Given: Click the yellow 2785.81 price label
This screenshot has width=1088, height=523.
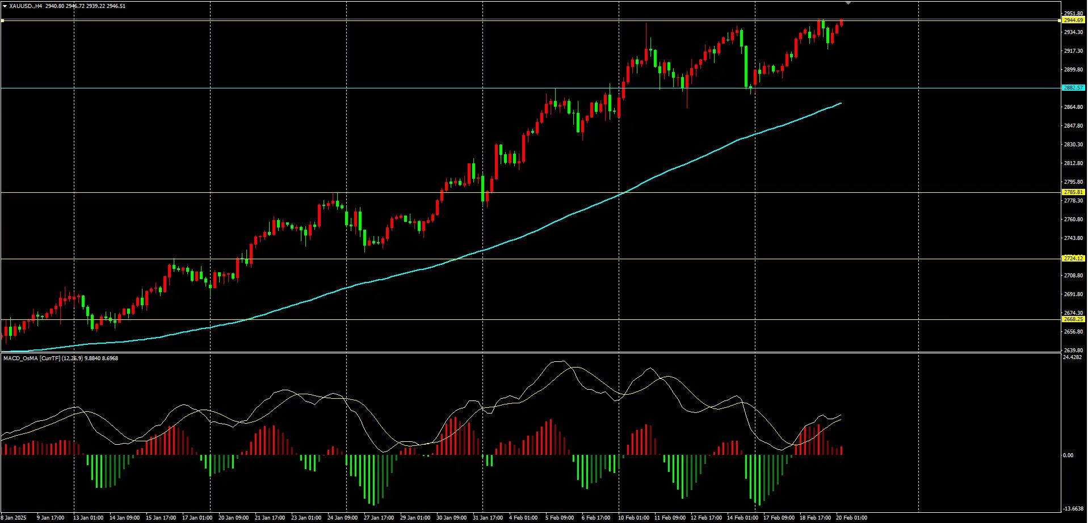Looking at the screenshot, I should pos(1073,192).
